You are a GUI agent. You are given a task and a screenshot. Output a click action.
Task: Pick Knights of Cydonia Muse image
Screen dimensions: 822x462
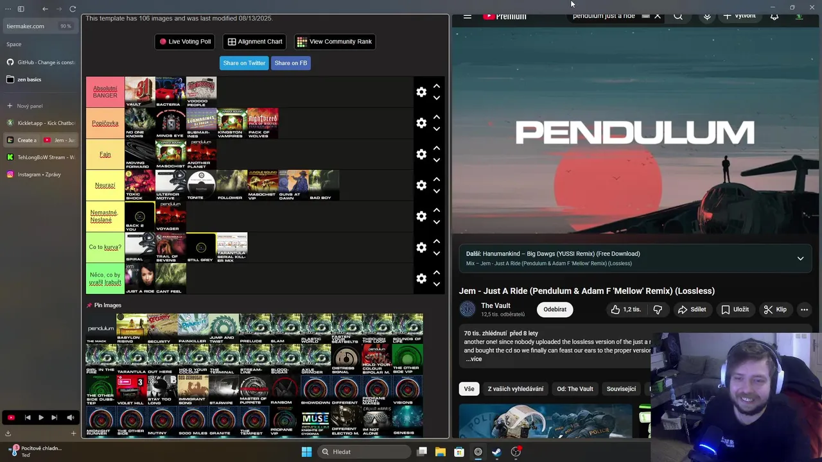(315, 421)
